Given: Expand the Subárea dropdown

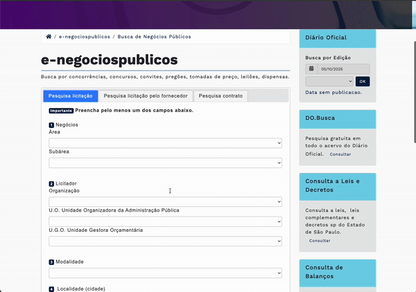Looking at the screenshot, I should point(165,163).
